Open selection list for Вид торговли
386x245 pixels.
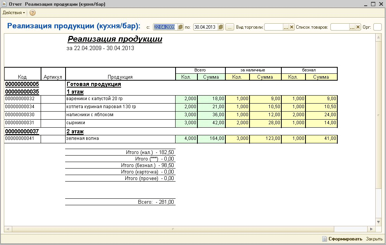tap(286, 27)
